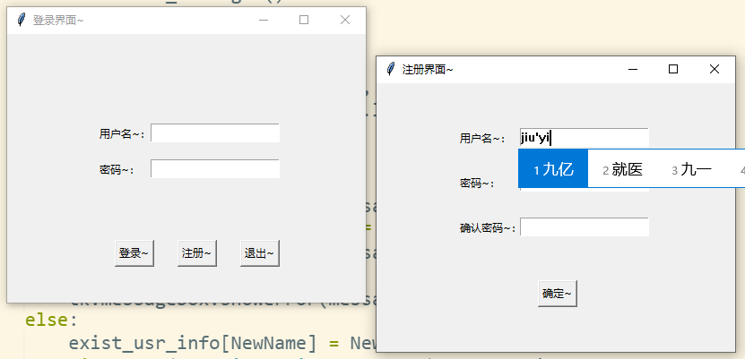Screen dimensions: 745x359
Task: Minimize the 注册界面~ window
Action: [x=632, y=69]
